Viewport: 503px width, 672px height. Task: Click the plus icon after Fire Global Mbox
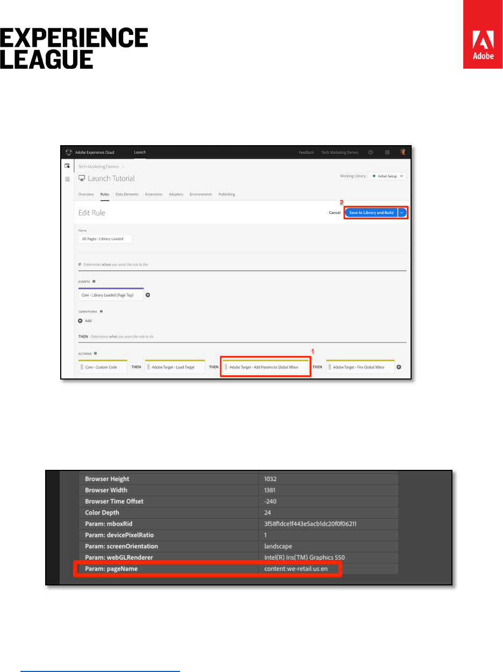pyautogui.click(x=399, y=367)
